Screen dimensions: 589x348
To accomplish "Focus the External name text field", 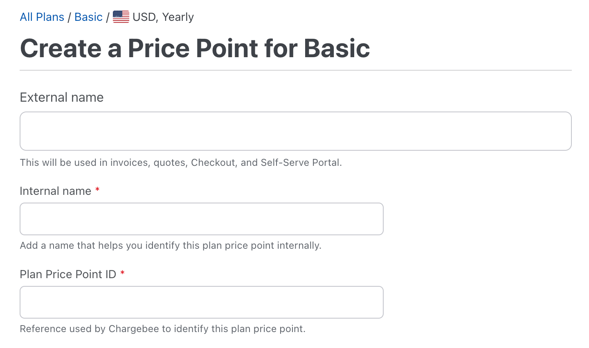I will (295, 131).
